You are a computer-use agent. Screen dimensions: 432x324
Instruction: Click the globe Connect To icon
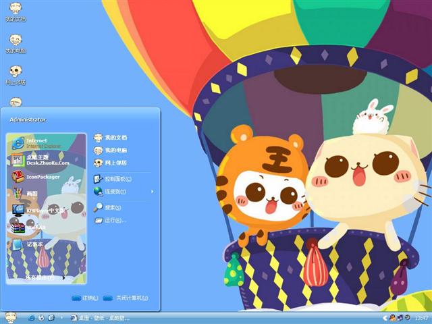(x=98, y=192)
